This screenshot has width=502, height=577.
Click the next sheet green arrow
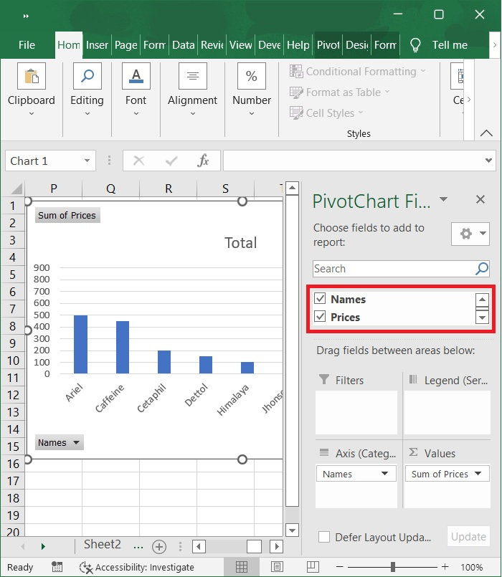tap(43, 546)
